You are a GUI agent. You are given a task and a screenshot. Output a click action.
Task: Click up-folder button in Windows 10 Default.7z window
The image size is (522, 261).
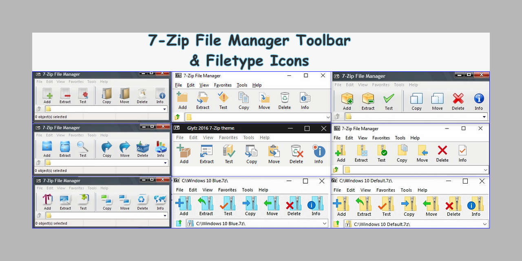click(x=336, y=224)
